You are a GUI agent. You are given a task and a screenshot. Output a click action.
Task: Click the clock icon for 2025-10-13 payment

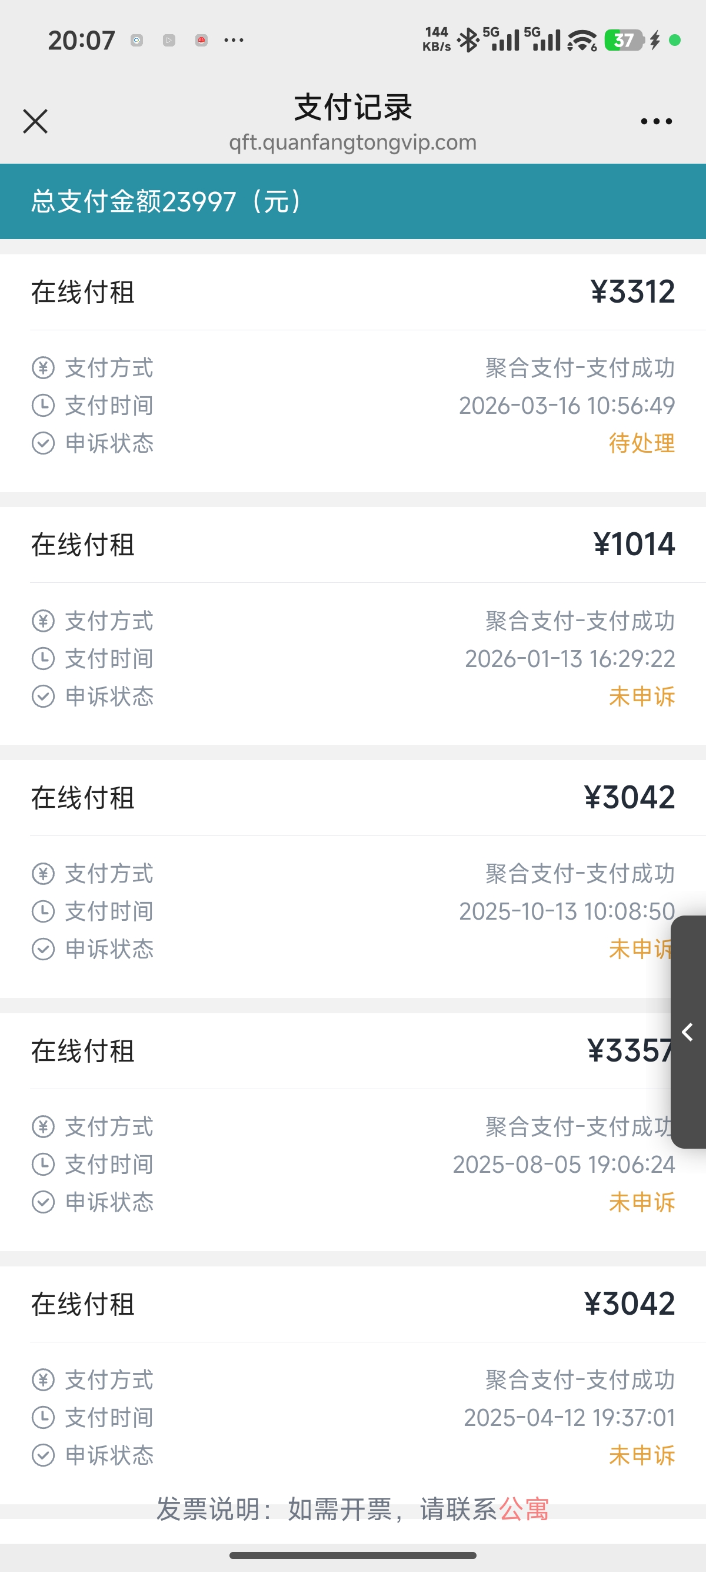pos(44,912)
